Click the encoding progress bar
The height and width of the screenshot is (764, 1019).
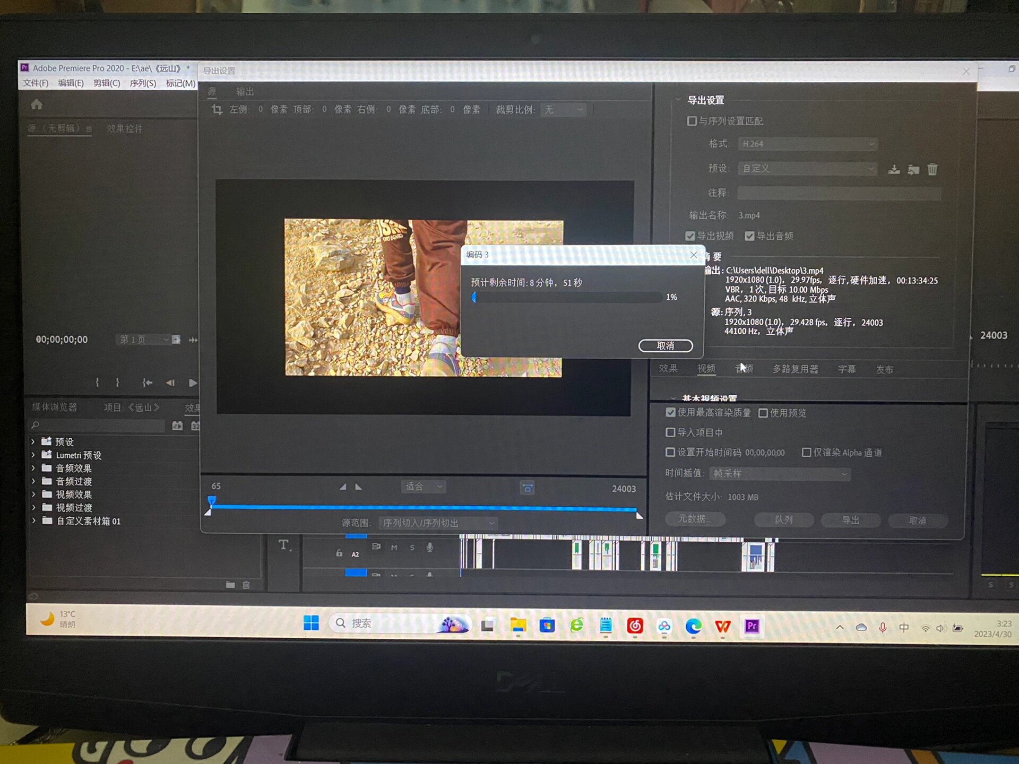(567, 297)
